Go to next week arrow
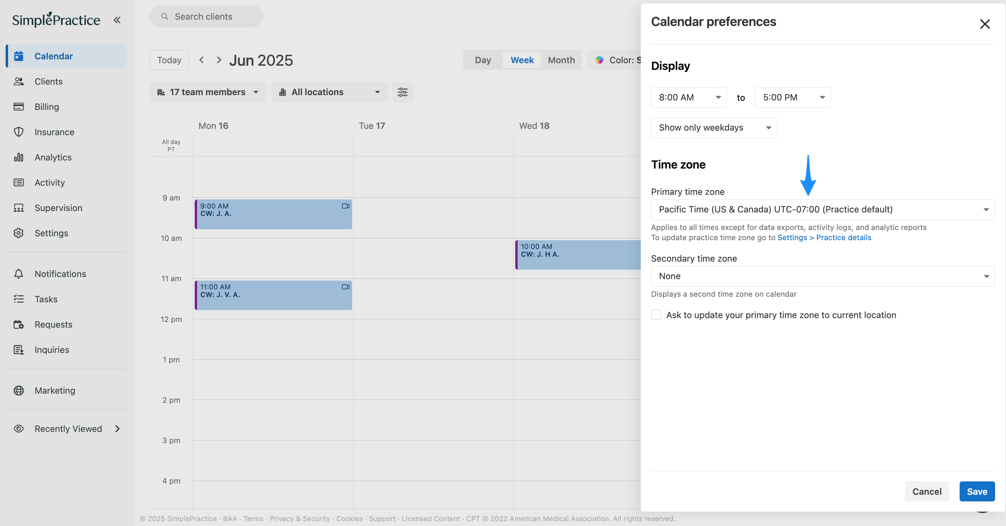The image size is (1006, 526). [219, 60]
